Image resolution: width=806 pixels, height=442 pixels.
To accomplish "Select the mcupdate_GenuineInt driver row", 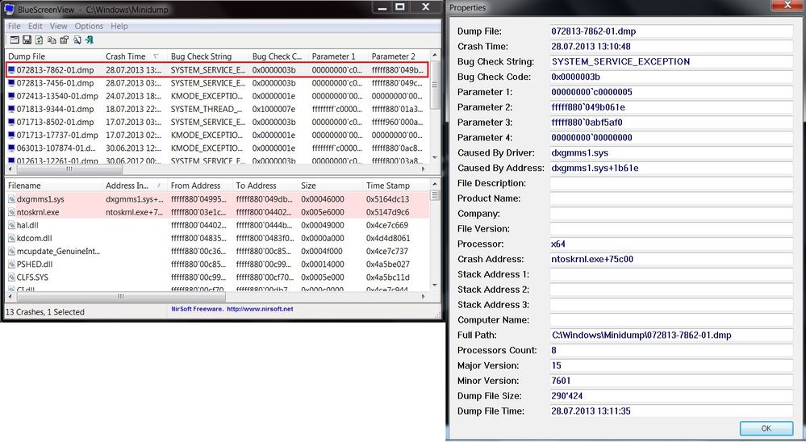I will pyautogui.click(x=217, y=252).
